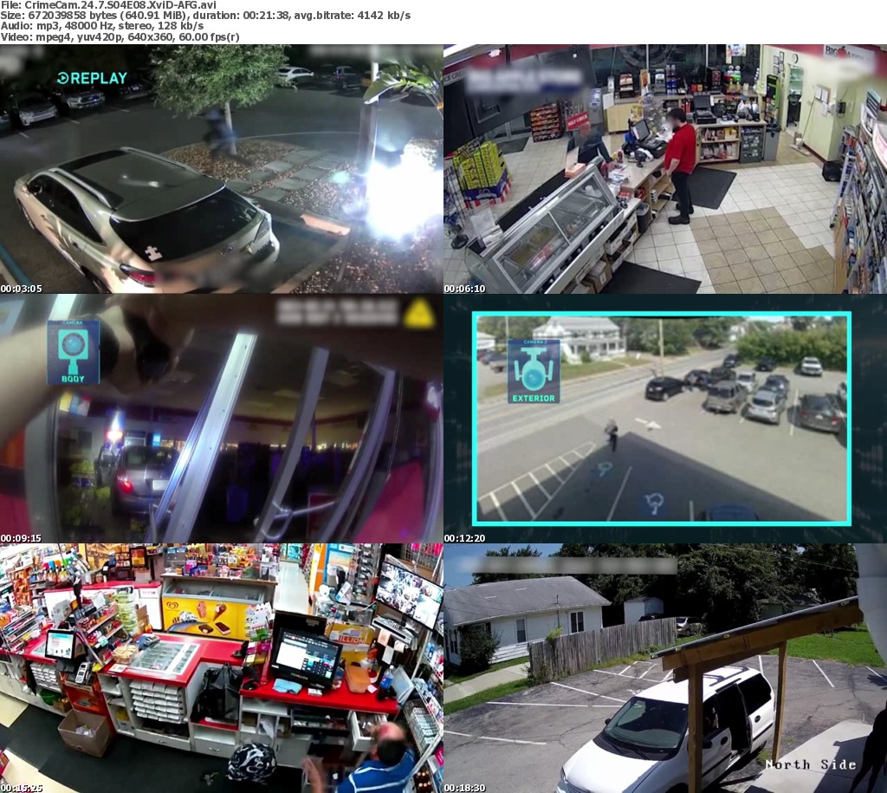Viewport: 887px width, 793px height.
Task: Click the 00:03:05 timestamp label
Action: [x=21, y=289]
